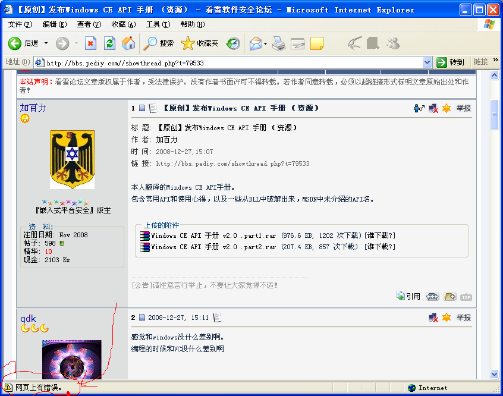Click the post 2 printable page icon
The height and width of the screenshot is (396, 503).
pyautogui.click(x=217, y=318)
